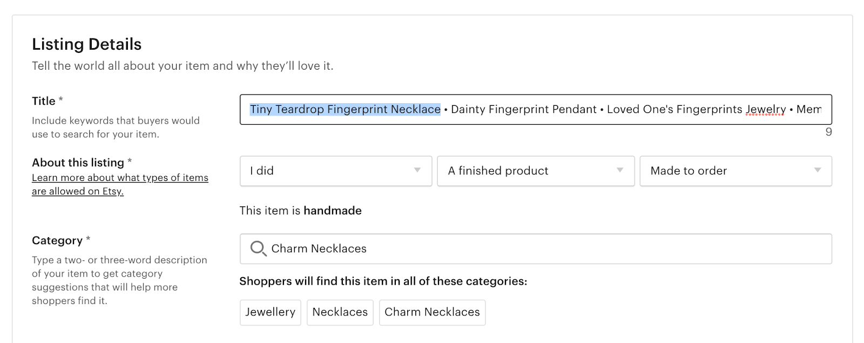Click the arrow icon on 'I did' dropdown

point(417,170)
